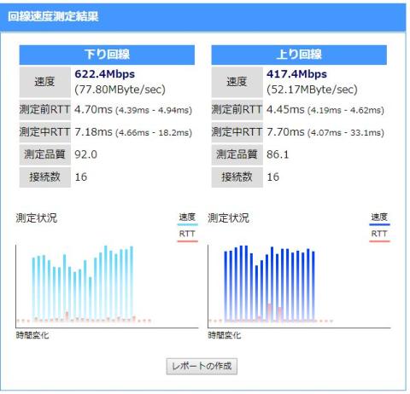This screenshot has height=394, width=410.
Task: Click the range (4.39ms - 4.94ms)
Action: [x=154, y=110]
